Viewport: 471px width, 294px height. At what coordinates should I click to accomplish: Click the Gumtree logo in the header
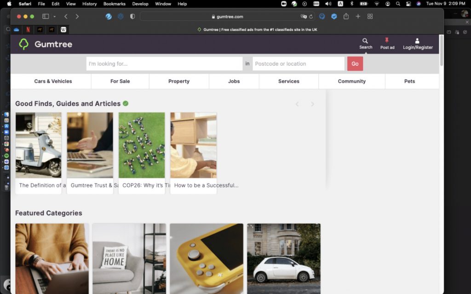tap(45, 44)
